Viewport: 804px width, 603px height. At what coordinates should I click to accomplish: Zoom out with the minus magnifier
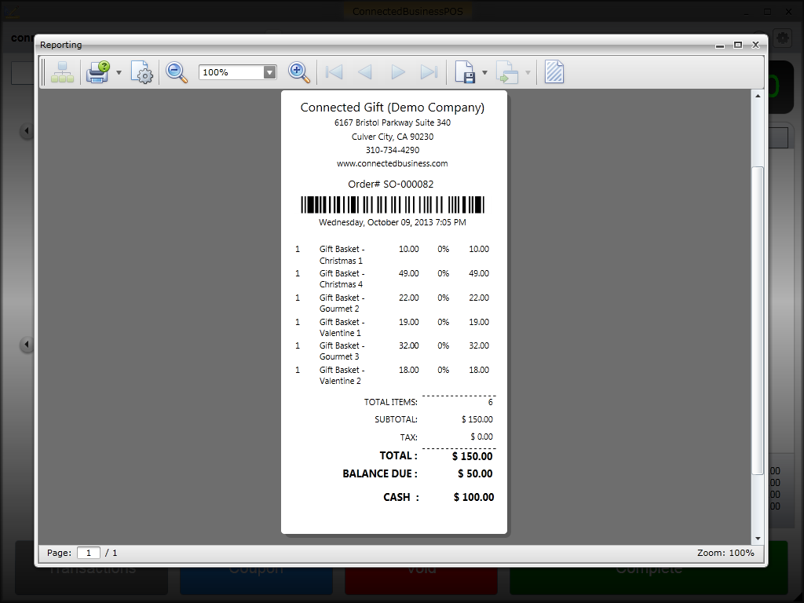tap(177, 72)
